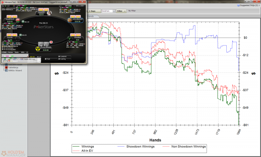Click the Pot $0.15 text on table
This screenshot has width=261, height=157.
[x=44, y=23]
